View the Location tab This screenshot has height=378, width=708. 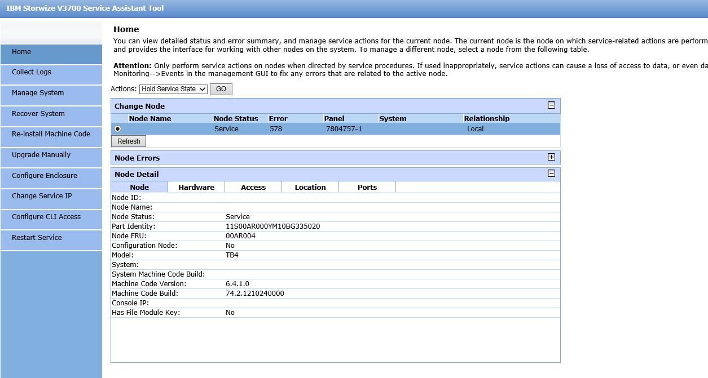point(310,186)
